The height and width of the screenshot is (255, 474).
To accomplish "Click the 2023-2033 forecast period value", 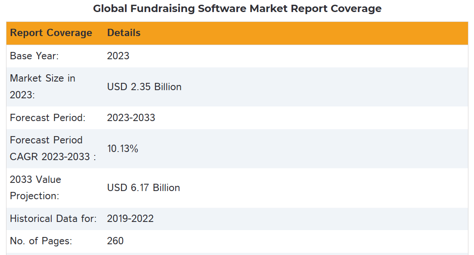I will 131,118.
